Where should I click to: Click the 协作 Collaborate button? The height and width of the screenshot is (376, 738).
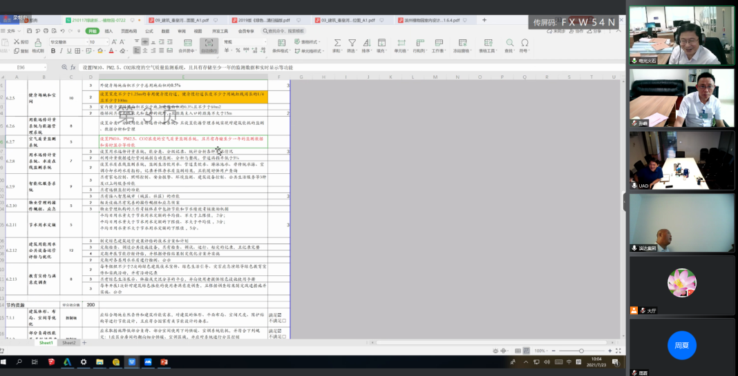pyautogui.click(x=576, y=31)
